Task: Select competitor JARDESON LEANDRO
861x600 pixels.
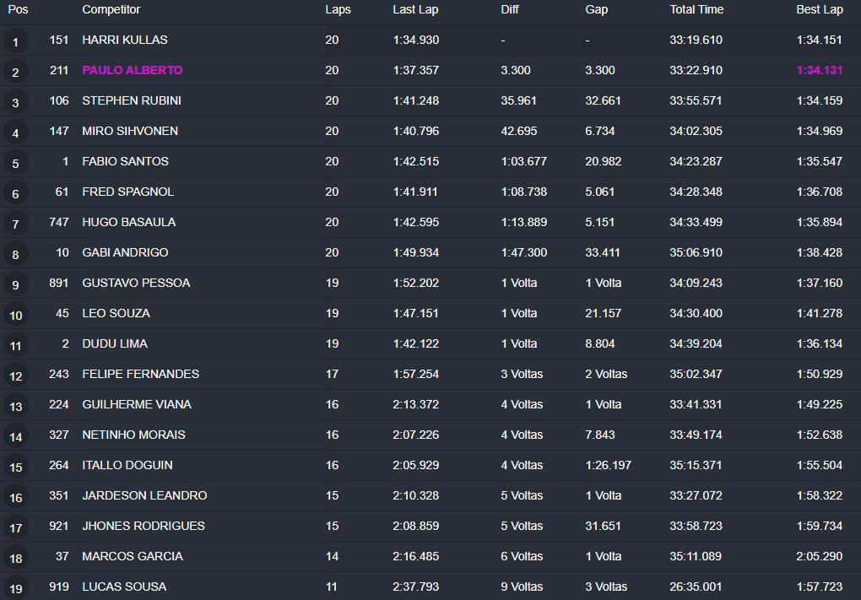Action: tap(144, 495)
